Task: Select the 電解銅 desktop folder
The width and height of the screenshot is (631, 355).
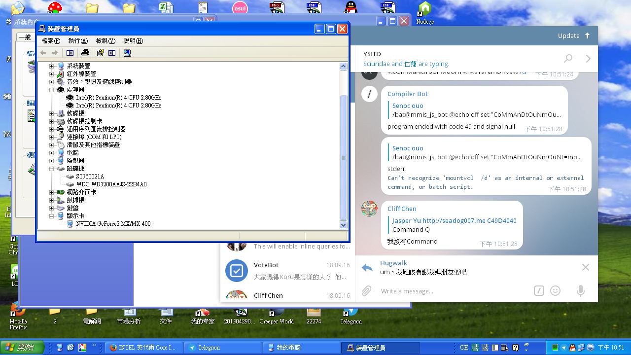Action: [92, 316]
